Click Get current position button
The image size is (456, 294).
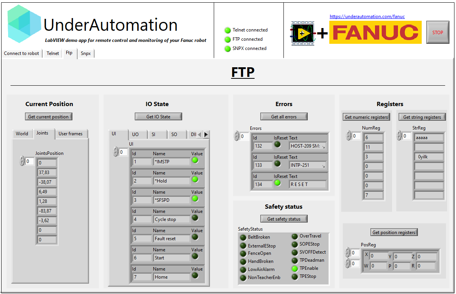(49, 117)
